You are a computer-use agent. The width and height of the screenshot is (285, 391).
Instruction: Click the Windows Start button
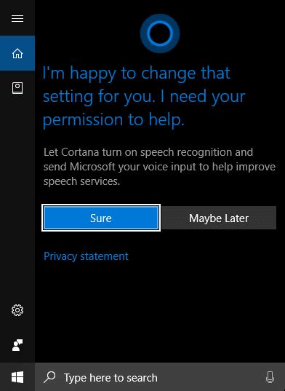[x=17, y=376]
